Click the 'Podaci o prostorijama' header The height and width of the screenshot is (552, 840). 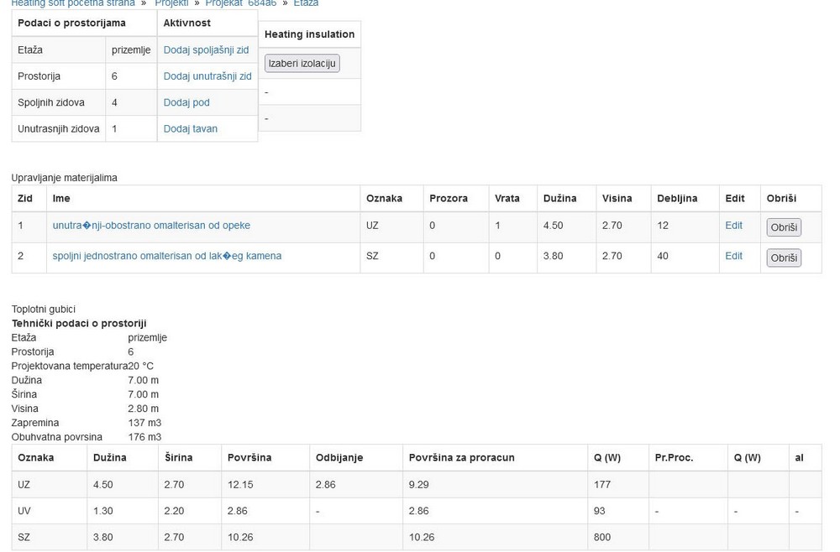click(71, 23)
